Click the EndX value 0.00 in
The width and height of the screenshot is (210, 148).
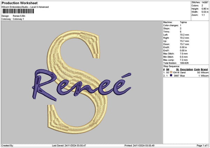pos(183,47)
